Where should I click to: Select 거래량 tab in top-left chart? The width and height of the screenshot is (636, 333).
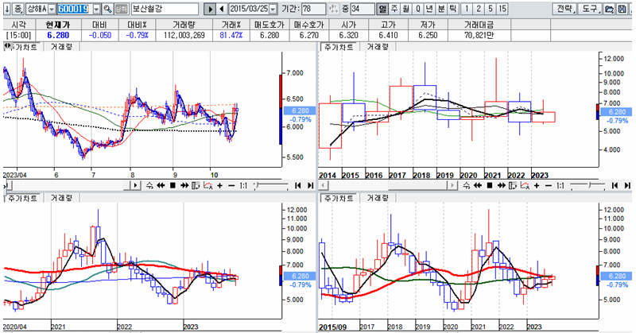[64, 47]
